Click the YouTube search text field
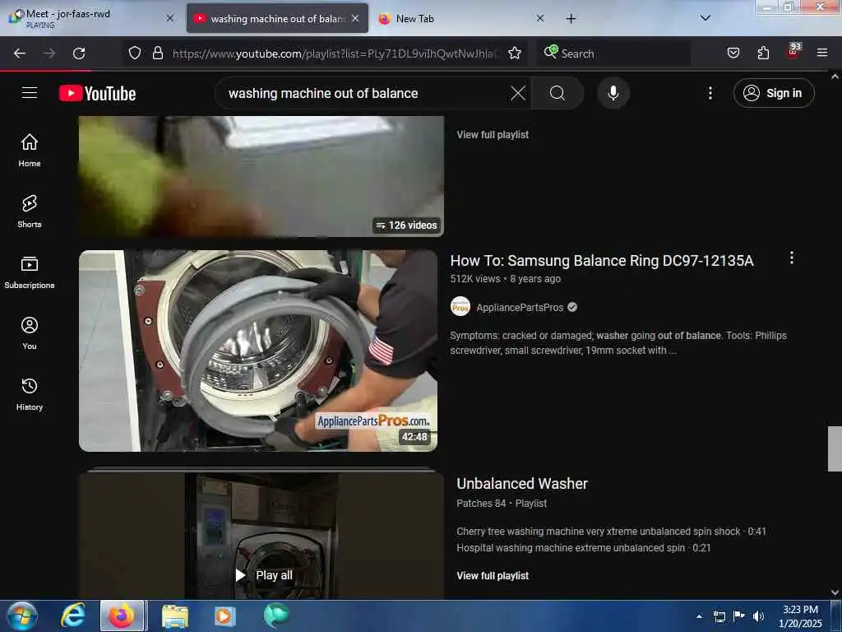This screenshot has height=632, width=842. (x=365, y=93)
